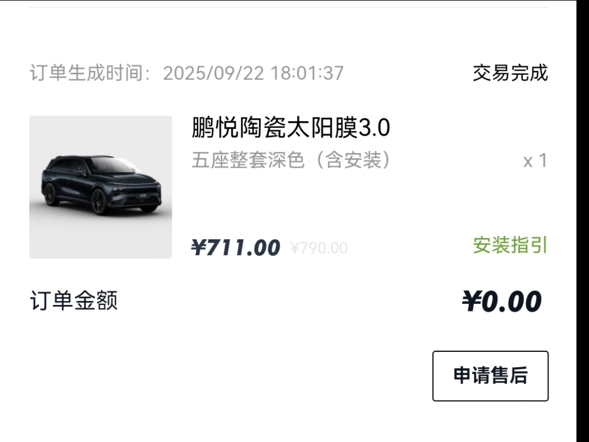
Task: Tap the car's front wheel in the thumbnail
Action: pos(99,203)
